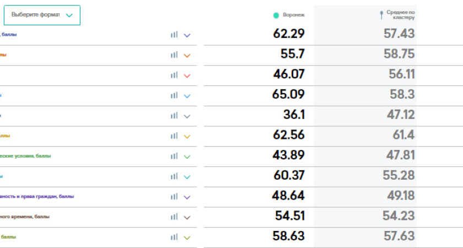Click bar chart icon in the 55.7 row
This screenshot has width=463, height=248.
[174, 55]
